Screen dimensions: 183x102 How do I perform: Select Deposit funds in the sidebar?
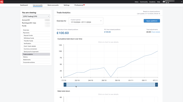pyautogui.click(x=28, y=35)
